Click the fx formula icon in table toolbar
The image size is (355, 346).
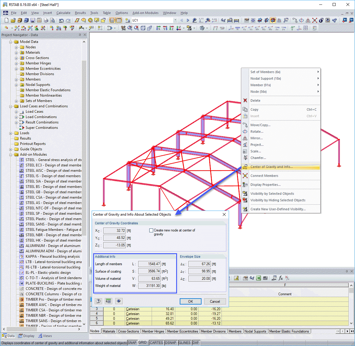pyautogui.click(x=281, y=278)
